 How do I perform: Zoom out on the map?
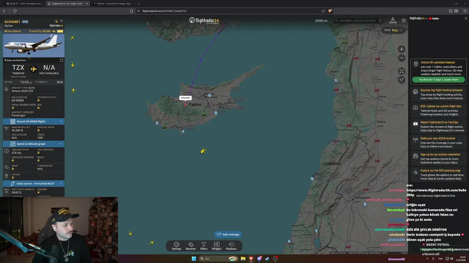click(x=402, y=58)
